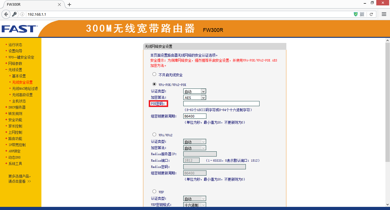Screen dimensions: 390x210
Task: Open WPA-PSK 认证类型 dropdown
Action: pyautogui.click(x=195, y=91)
